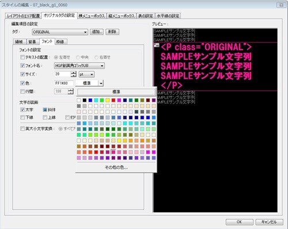Pick the magenta swatch in the top row
The width and height of the screenshot is (288, 229).
[119, 100]
